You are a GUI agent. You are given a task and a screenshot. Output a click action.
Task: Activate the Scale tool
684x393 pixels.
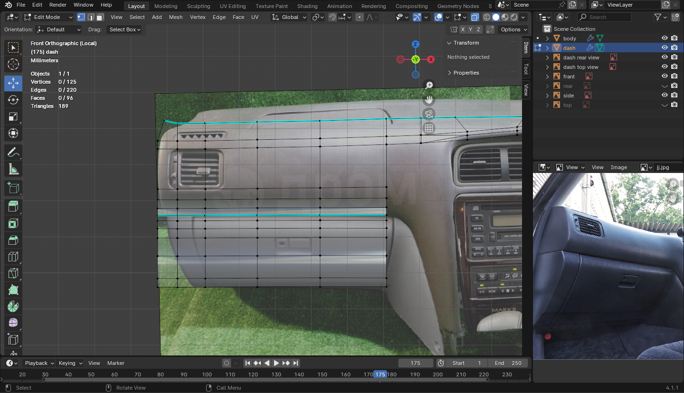click(13, 116)
